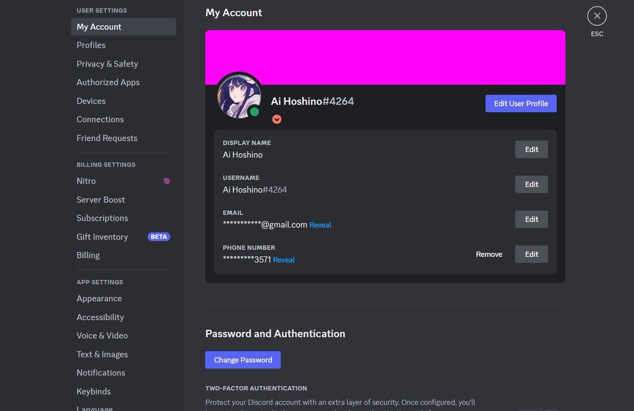Reveal the hidden phone number

[284, 260]
